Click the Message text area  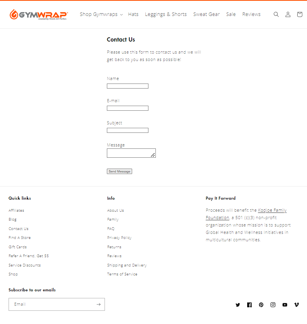click(131, 153)
